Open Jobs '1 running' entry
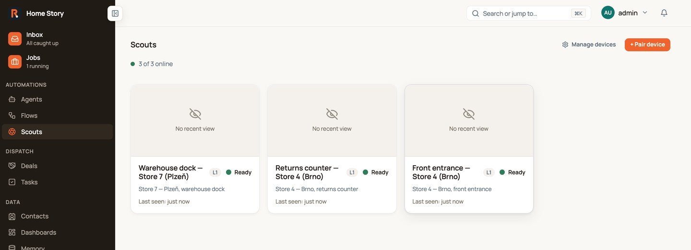Screen dimensions: 691x250 coord(58,62)
